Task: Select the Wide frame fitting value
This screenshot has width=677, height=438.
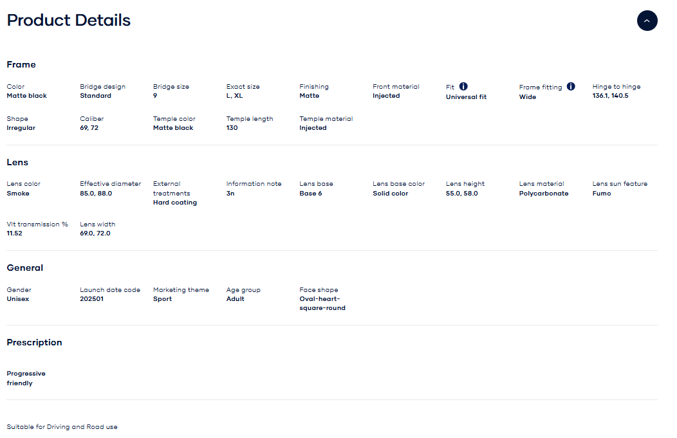Action: (x=527, y=97)
